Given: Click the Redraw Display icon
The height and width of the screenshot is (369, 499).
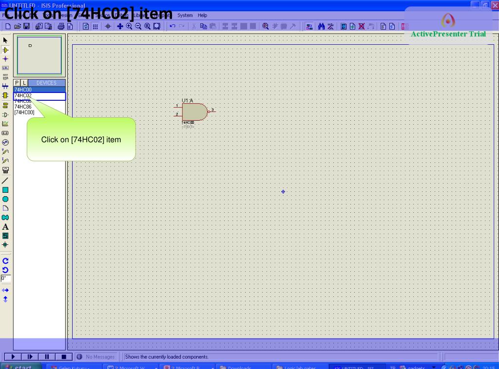Looking at the screenshot, I should pyautogui.click(x=86, y=26).
